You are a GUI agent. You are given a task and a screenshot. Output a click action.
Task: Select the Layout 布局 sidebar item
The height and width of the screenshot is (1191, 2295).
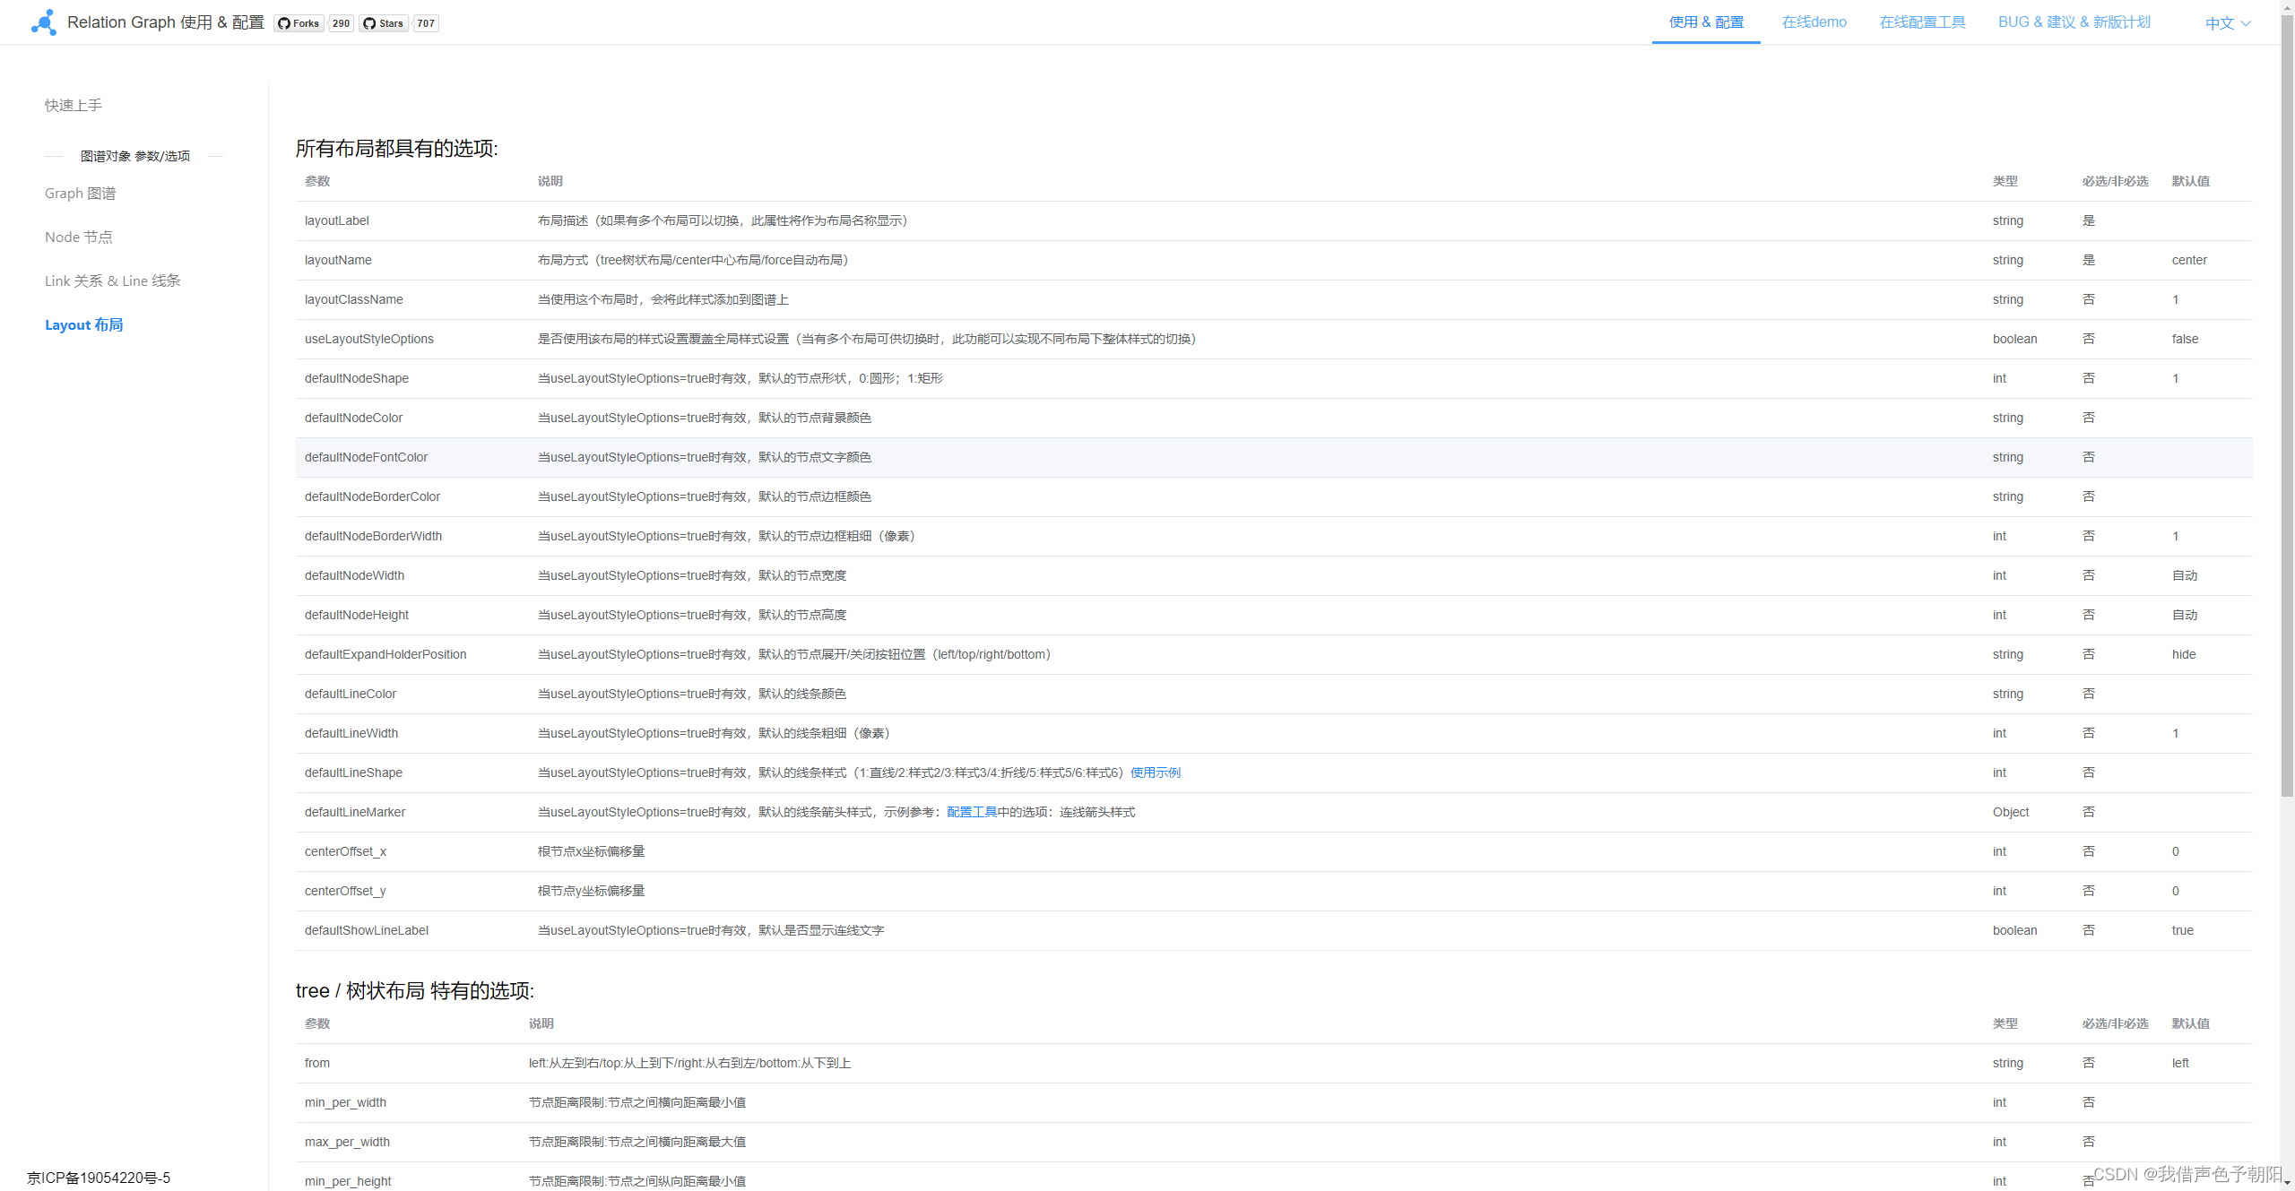point(83,324)
